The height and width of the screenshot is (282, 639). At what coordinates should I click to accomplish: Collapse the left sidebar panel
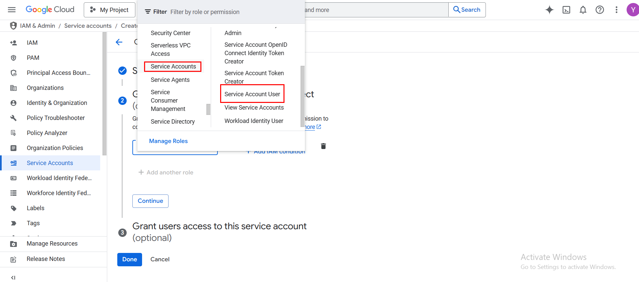13,277
